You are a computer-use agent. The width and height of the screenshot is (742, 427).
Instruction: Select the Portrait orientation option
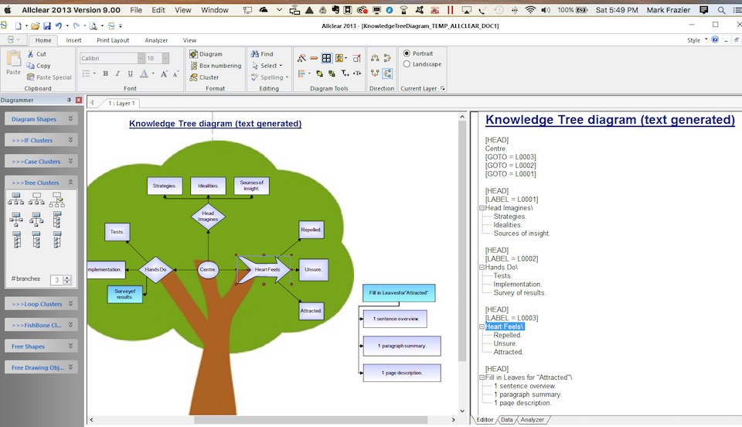coord(407,53)
